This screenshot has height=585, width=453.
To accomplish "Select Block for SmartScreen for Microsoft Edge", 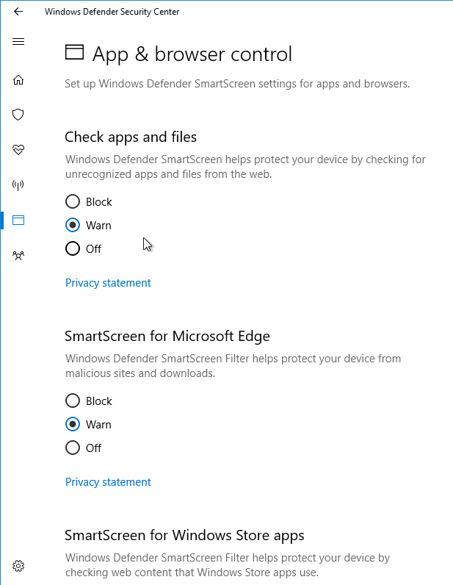I will coord(89,401).
